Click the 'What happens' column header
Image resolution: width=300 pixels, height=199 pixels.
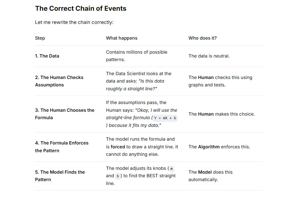coord(122,38)
